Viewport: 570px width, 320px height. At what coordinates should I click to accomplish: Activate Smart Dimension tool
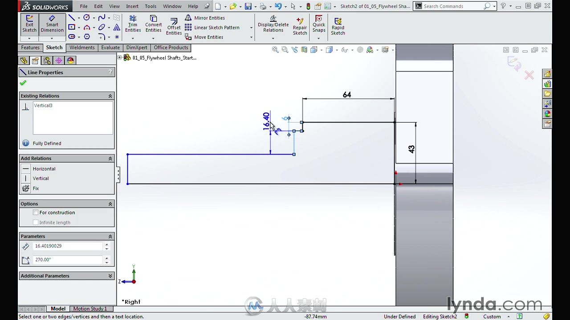coord(52,24)
